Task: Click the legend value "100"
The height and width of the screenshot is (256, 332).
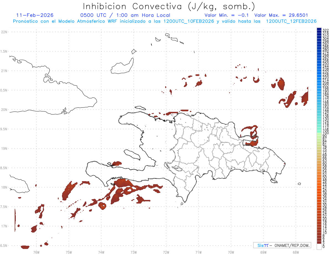Action: (x=325, y=133)
